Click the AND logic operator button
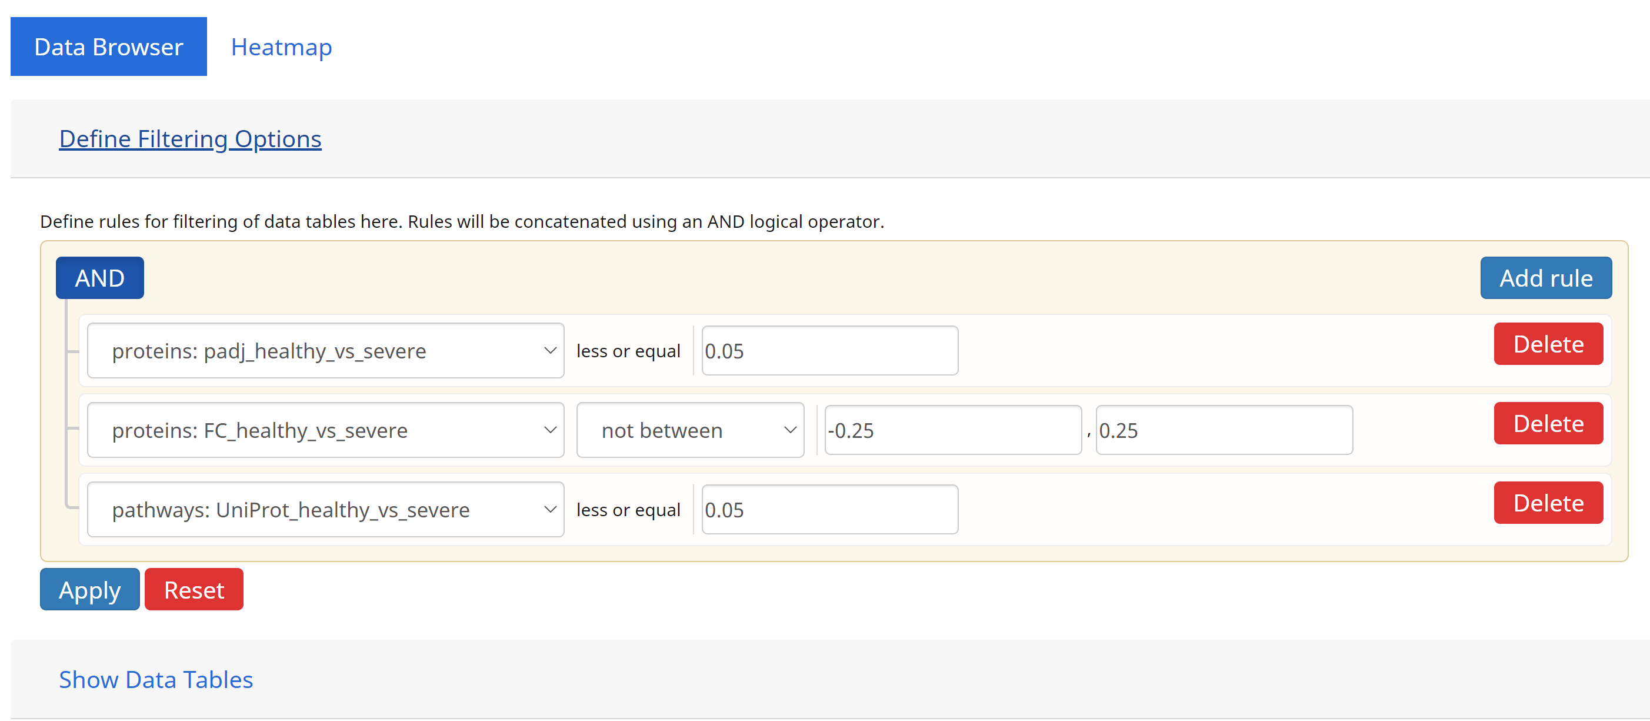The image size is (1650, 721). click(x=100, y=278)
